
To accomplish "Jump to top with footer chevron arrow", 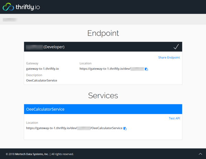I will (200, 154).
